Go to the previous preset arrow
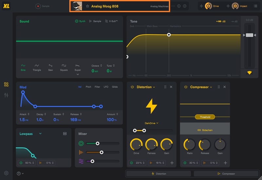The width and height of the screenshot is (262, 180). [179, 6]
